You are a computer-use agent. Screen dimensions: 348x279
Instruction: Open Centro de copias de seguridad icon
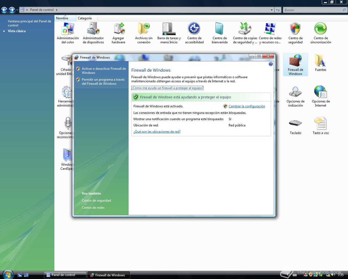[245, 33]
